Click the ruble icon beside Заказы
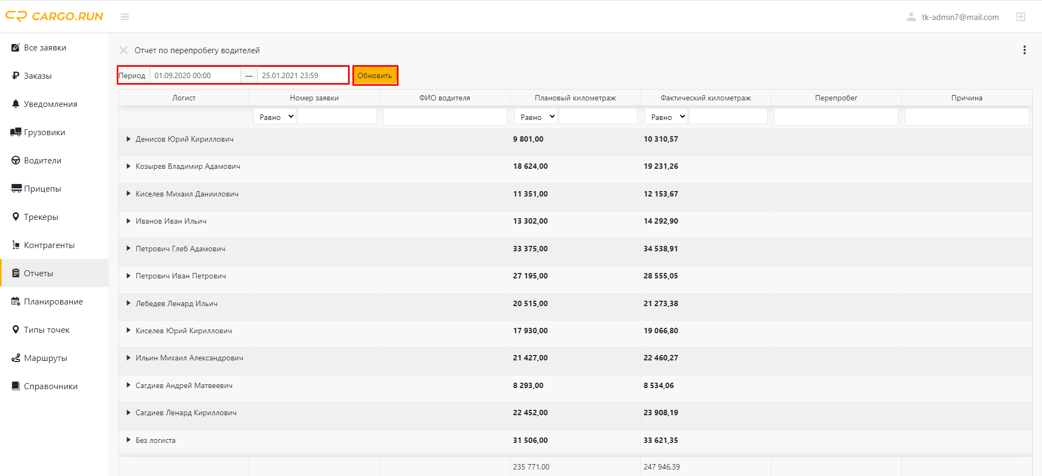This screenshot has width=1042, height=476. [x=16, y=75]
